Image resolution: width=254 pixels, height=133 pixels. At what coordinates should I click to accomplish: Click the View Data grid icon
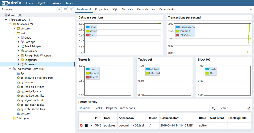pos(65,9)
